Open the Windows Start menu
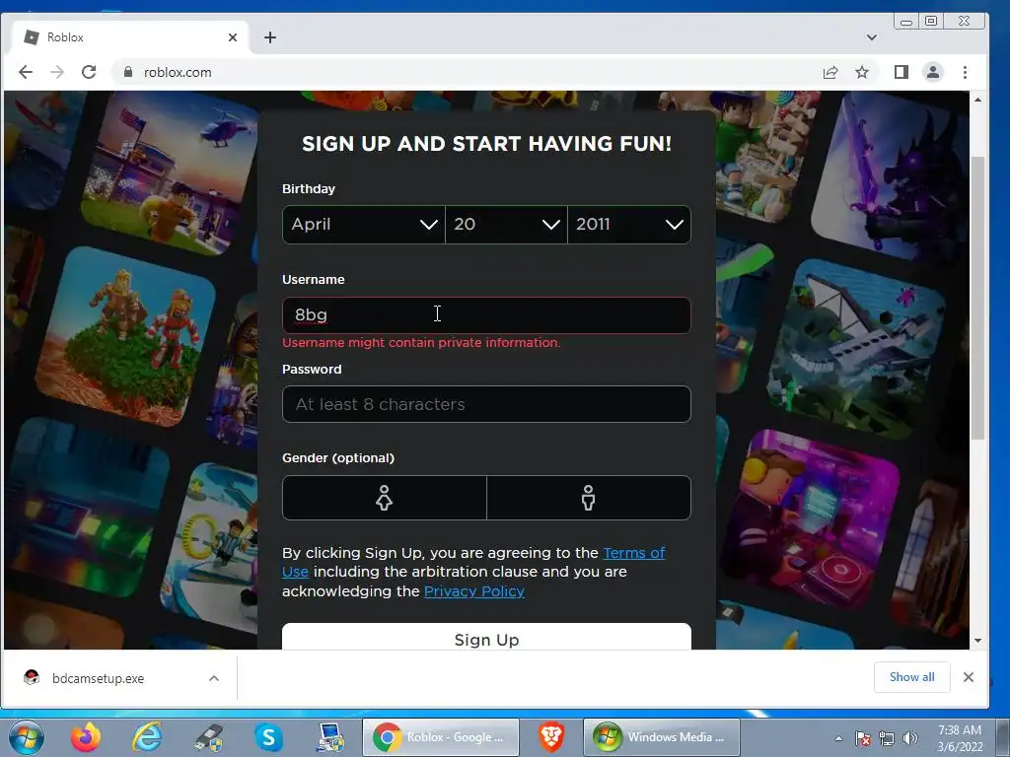The image size is (1010, 757). click(x=27, y=737)
